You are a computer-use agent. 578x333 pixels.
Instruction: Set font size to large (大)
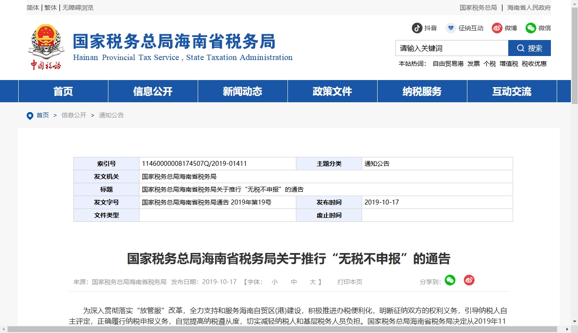(313, 282)
